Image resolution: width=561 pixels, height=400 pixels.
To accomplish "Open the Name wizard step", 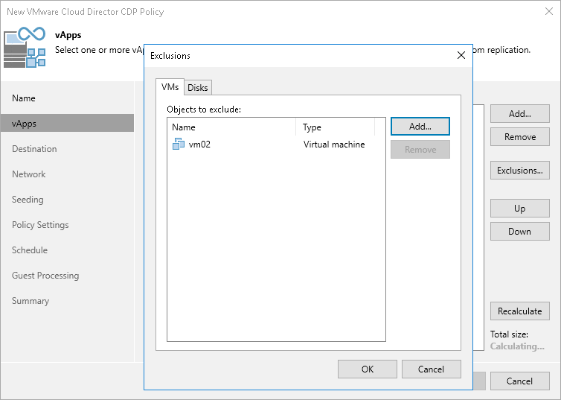I will click(x=24, y=98).
